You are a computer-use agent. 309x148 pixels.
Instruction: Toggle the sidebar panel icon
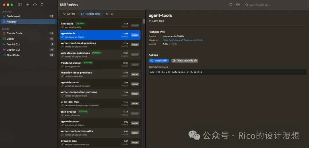coord(20,5)
